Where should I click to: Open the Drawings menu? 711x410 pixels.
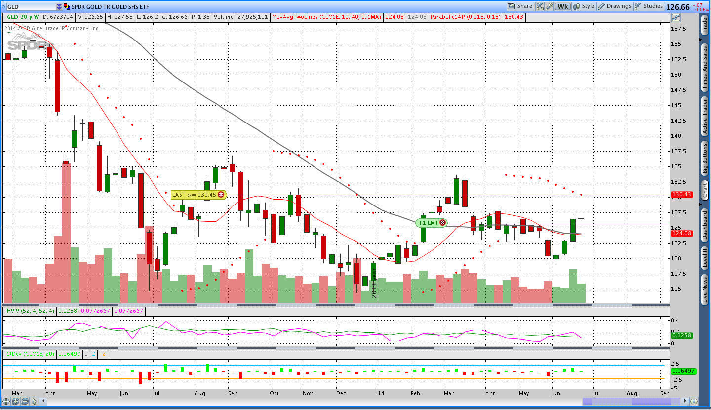tap(614, 6)
